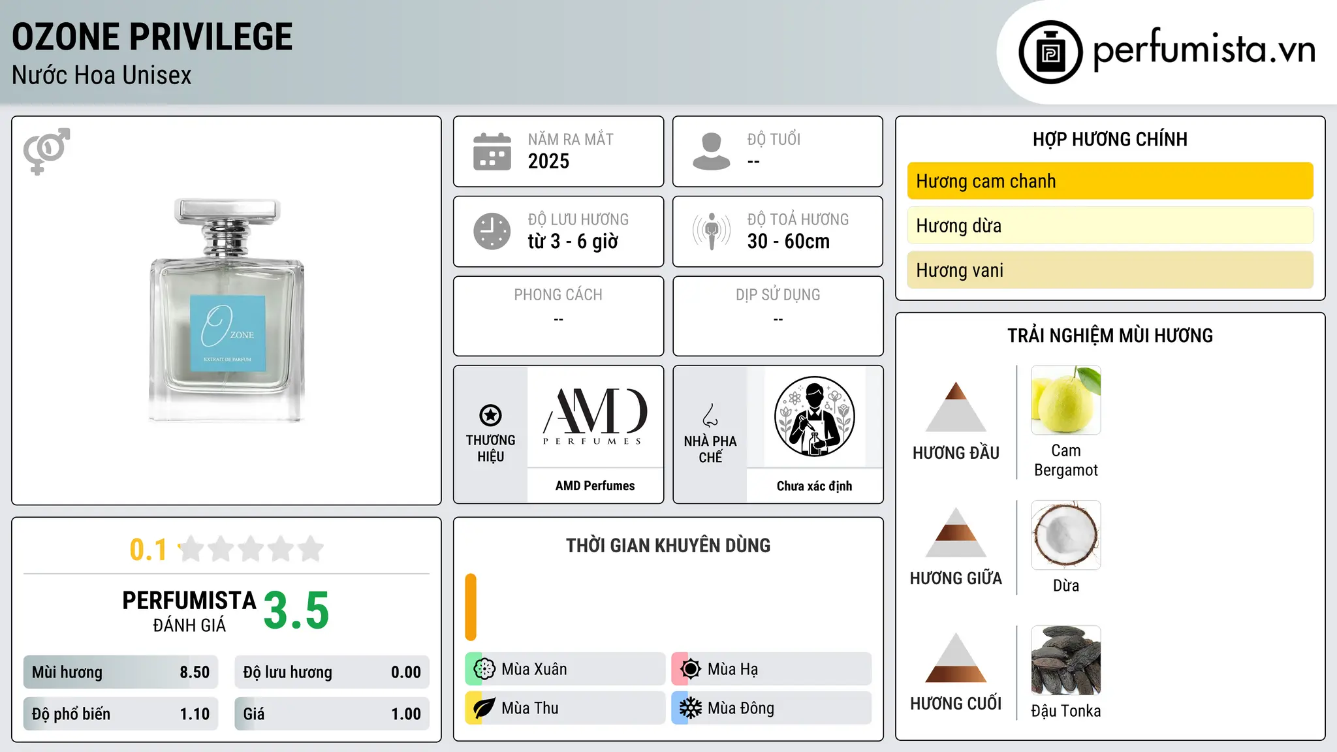
Task: Click the perfumer silhouette icon
Action: click(814, 416)
